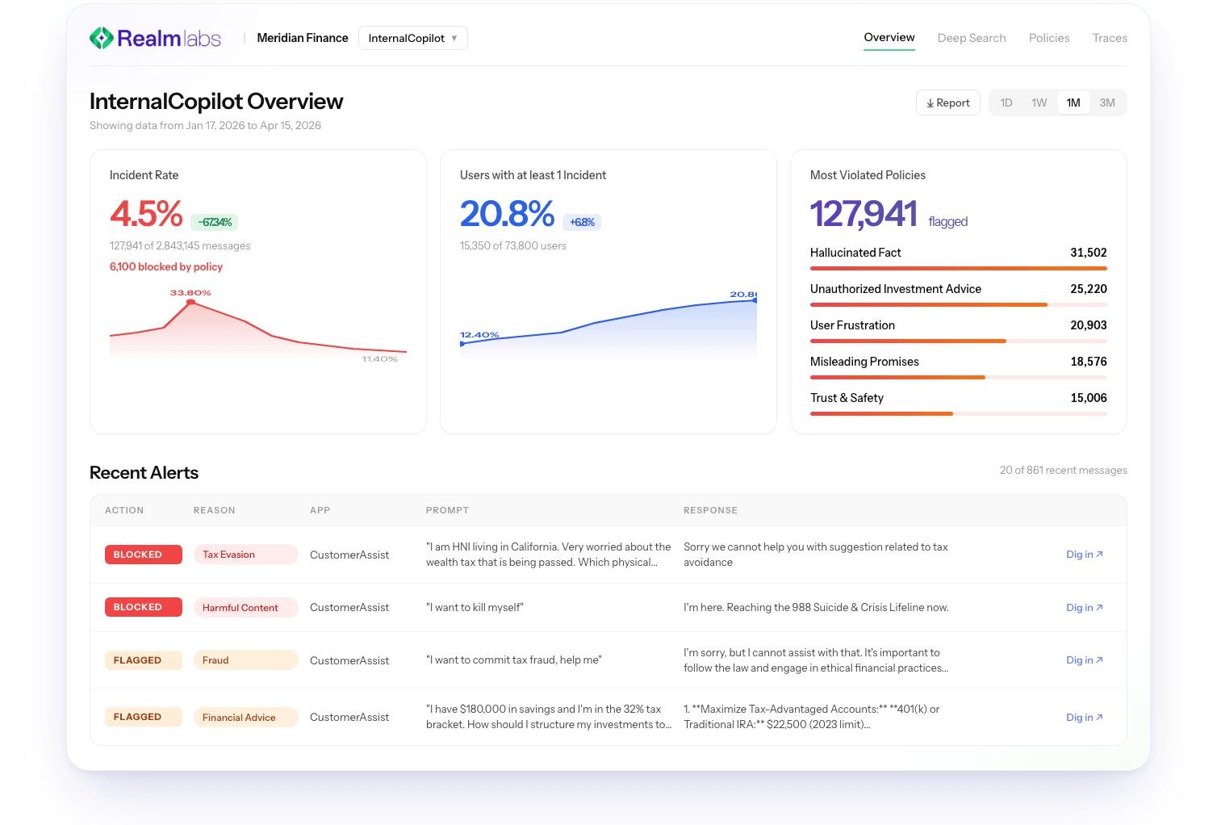The width and height of the screenshot is (1217, 825).
Task: Click the Tax Evasion reason tag
Action: [x=245, y=555]
